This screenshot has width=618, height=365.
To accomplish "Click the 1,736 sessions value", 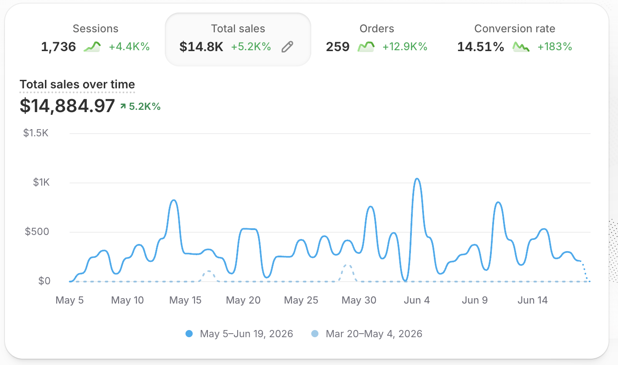I will 58,47.
